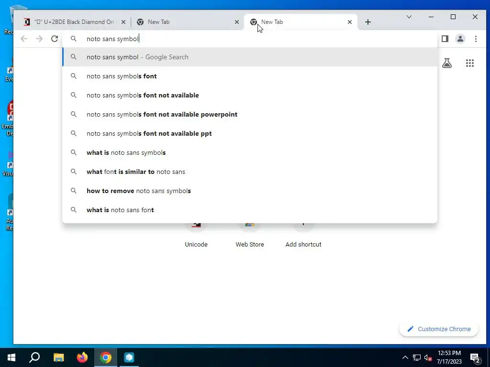Open the taskbar clock showing 12:53 PM

coord(449,357)
